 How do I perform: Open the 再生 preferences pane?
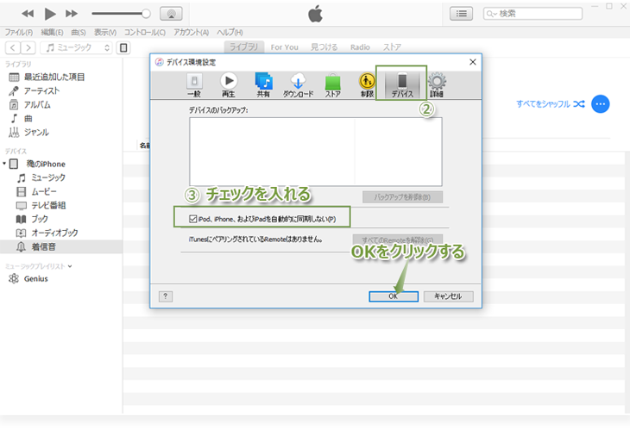[229, 85]
